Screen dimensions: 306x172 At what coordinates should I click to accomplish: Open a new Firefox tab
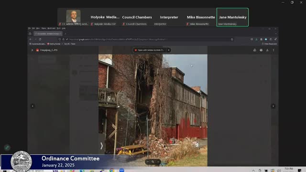click(x=65, y=33)
